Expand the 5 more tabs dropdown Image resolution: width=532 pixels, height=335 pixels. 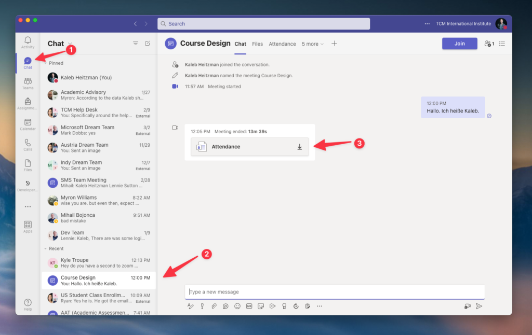312,44
